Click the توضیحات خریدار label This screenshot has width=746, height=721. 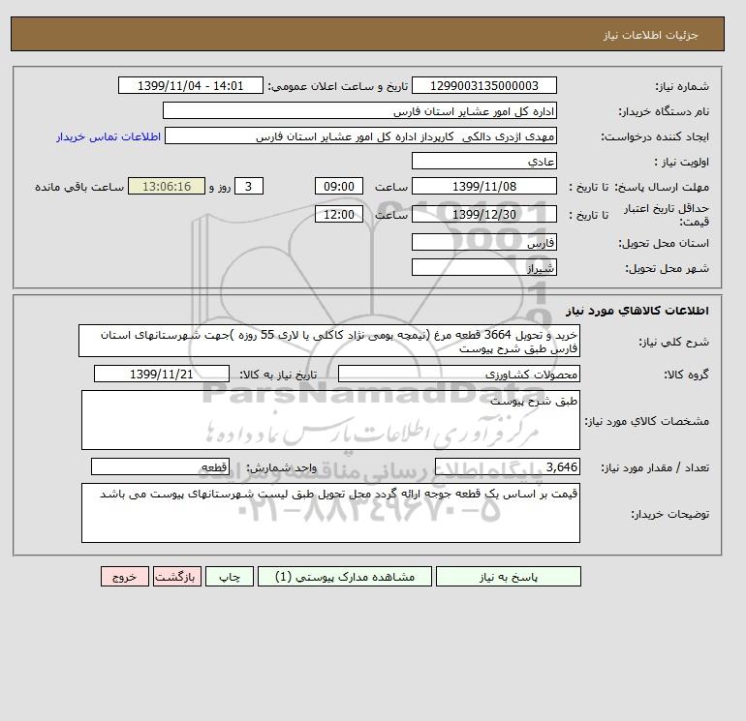(x=669, y=514)
